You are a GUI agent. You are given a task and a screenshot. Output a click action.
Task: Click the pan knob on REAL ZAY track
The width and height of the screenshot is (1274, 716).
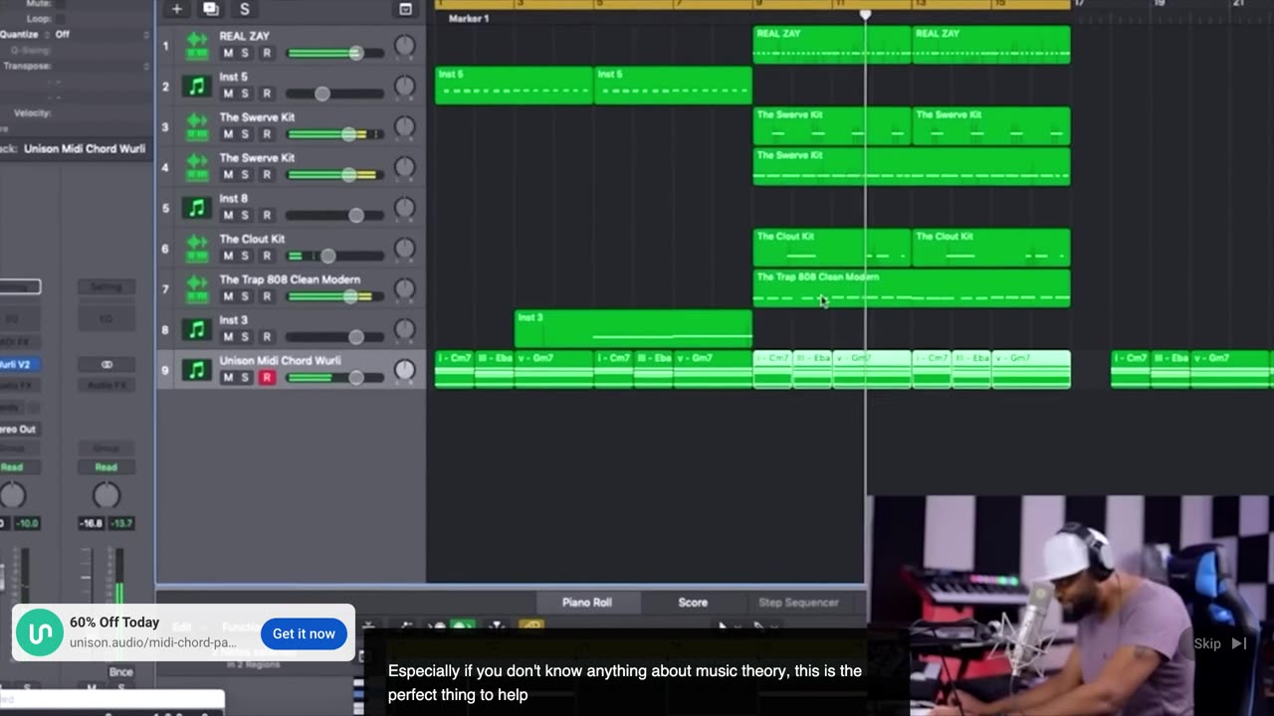point(404,46)
